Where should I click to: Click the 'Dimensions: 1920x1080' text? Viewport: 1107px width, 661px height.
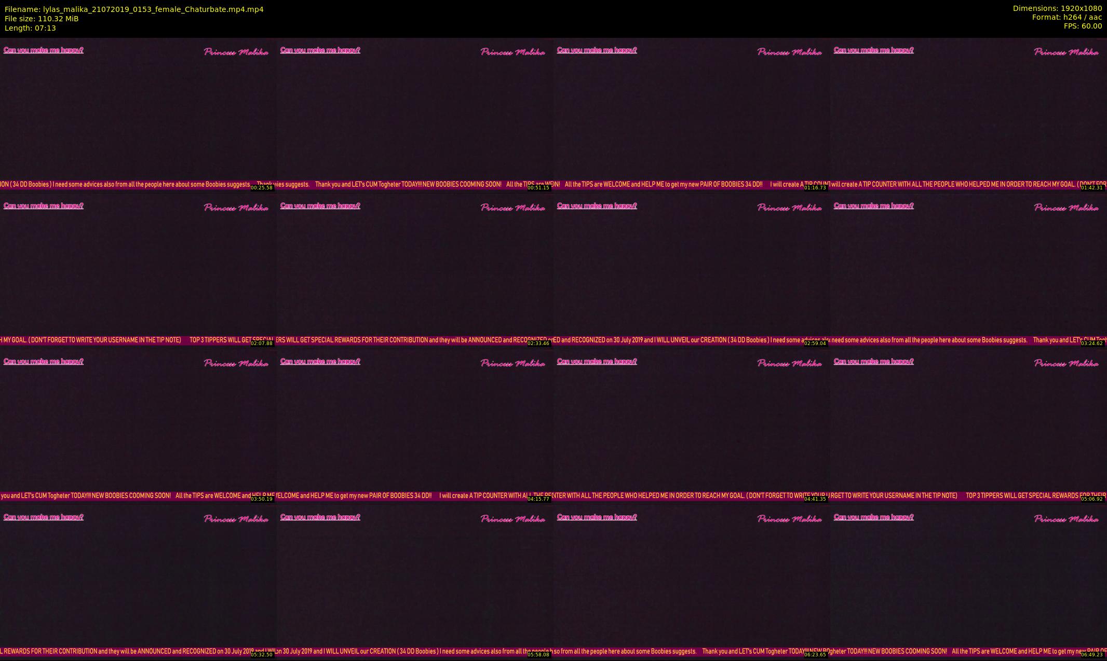point(1057,8)
